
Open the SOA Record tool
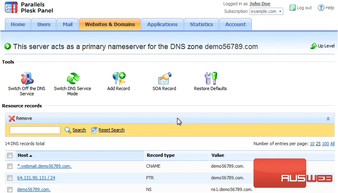pos(165,78)
